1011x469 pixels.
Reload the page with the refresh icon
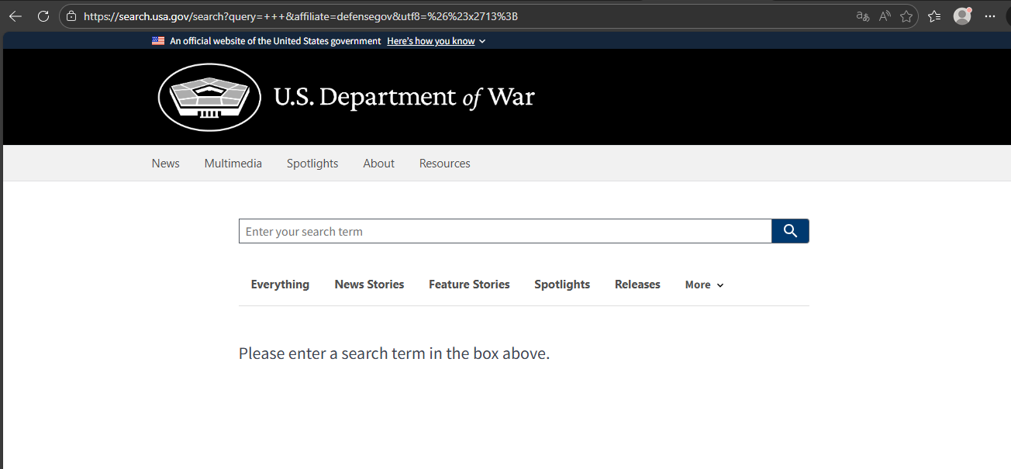43,16
